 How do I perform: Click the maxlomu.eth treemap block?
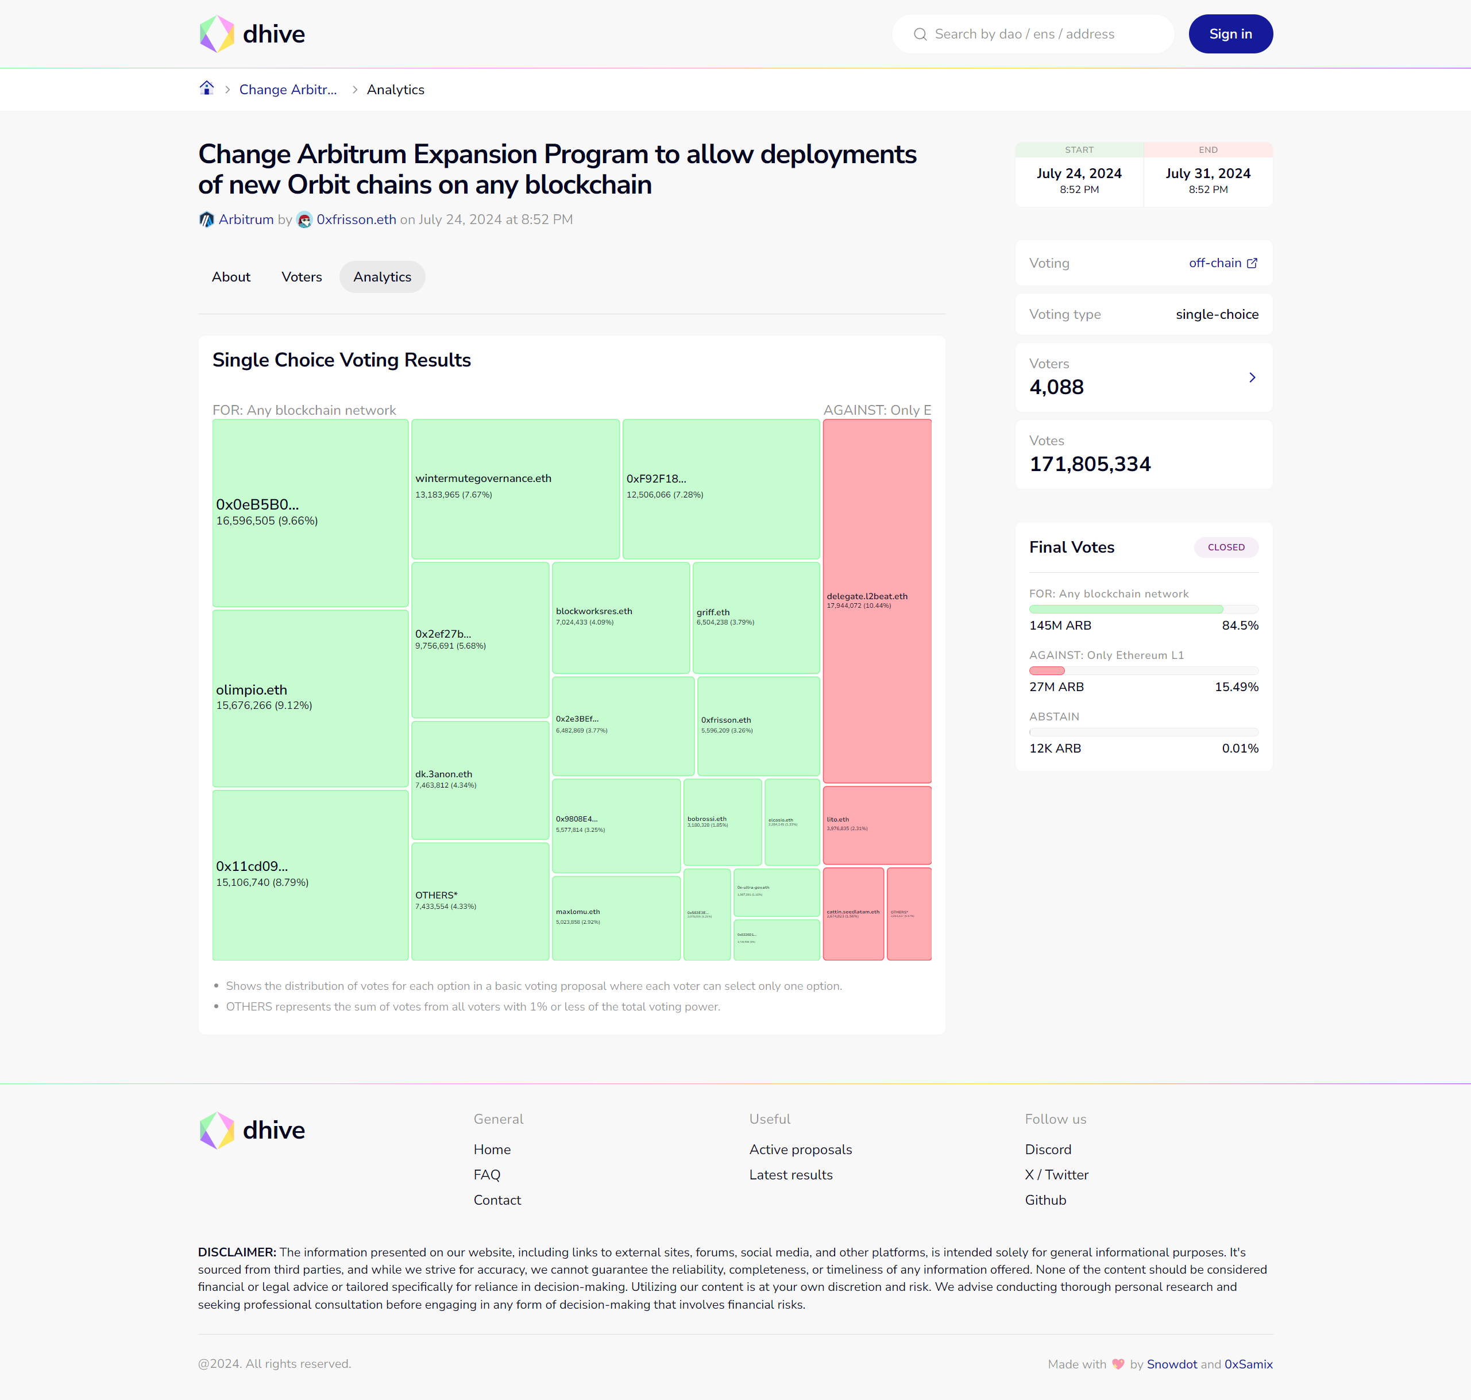click(x=616, y=918)
